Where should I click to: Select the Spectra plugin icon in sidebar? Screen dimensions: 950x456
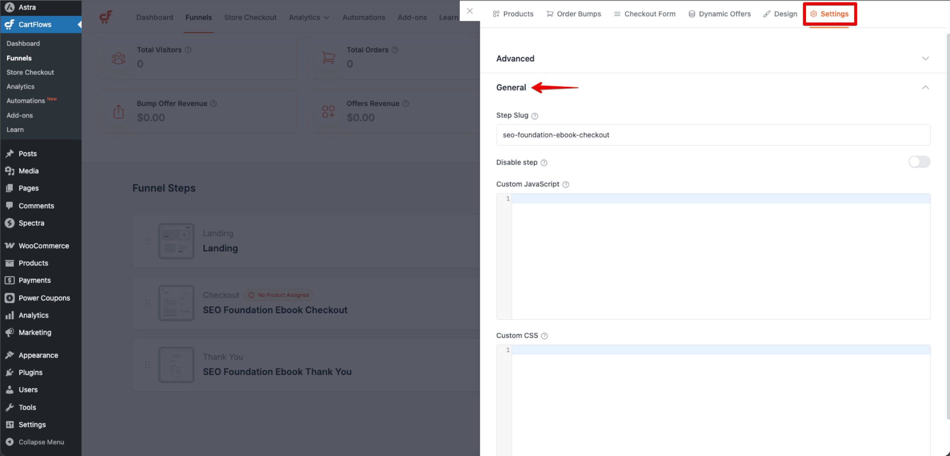point(10,223)
